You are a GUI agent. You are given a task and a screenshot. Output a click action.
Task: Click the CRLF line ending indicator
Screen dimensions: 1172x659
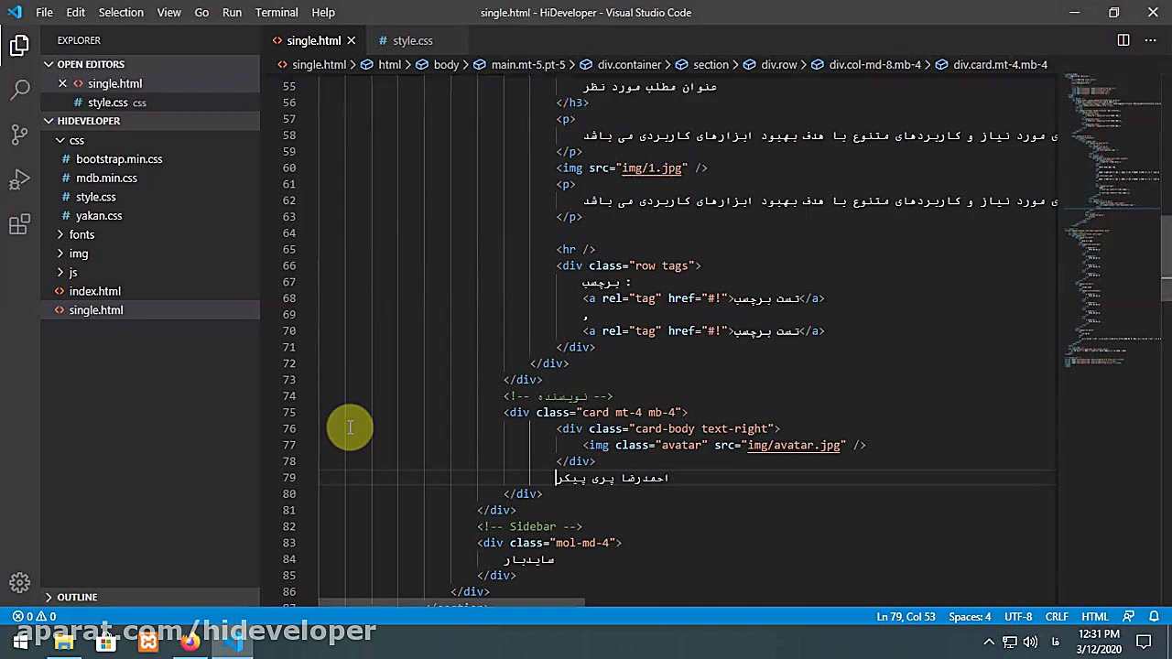(1057, 617)
